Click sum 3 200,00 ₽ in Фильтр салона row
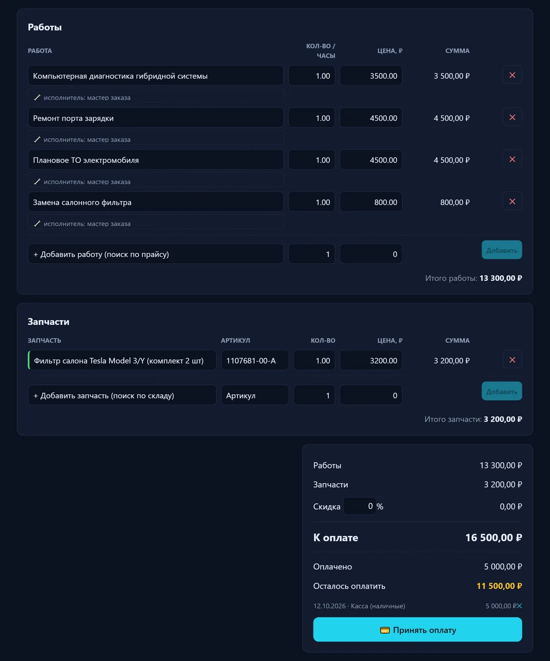Screen dimensions: 550x661 [x=451, y=361]
